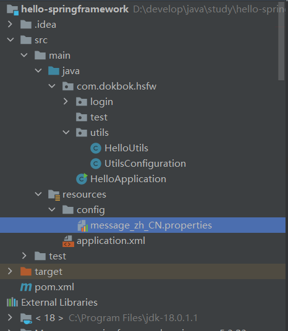Click the JDK 18 library icon
Viewport: 288px width, 331px height.
(x=26, y=318)
